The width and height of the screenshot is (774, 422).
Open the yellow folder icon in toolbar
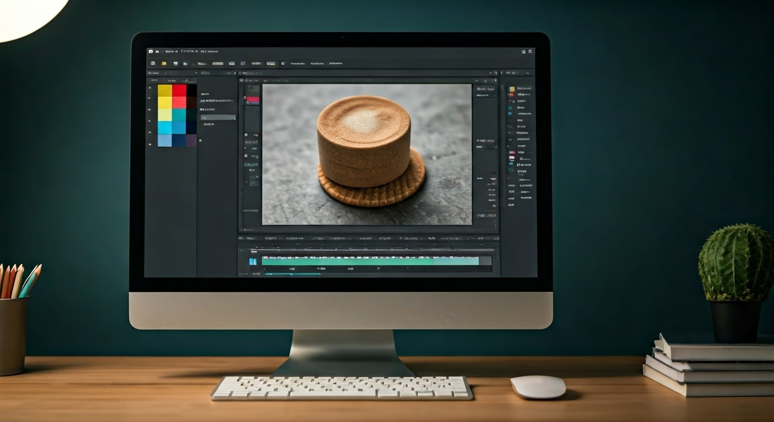tap(164, 64)
